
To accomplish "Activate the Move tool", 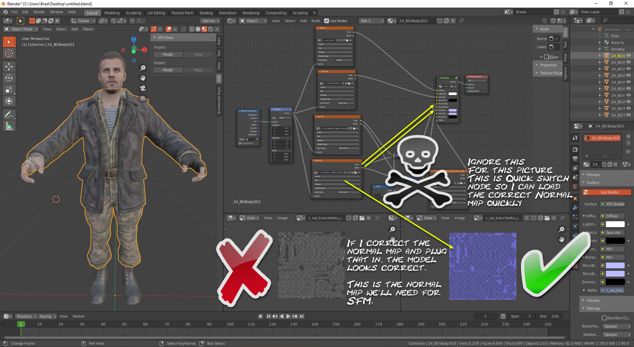I will point(9,66).
